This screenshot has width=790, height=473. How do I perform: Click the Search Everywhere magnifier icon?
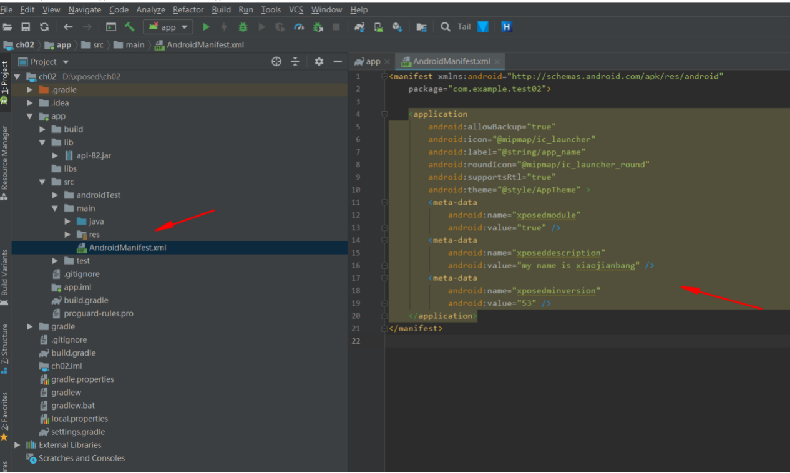click(445, 27)
